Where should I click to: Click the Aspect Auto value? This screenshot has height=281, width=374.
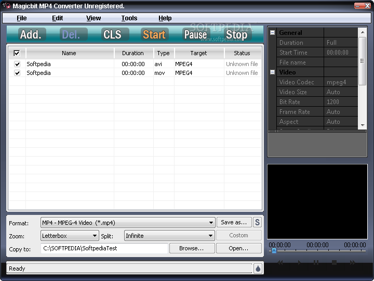pos(341,122)
